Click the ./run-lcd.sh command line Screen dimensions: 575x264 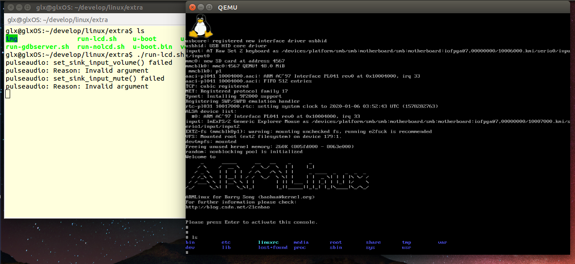coord(95,55)
